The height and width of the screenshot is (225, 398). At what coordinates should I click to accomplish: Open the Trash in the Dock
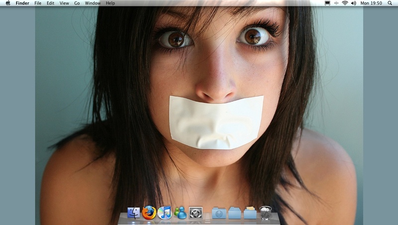coord(266,213)
